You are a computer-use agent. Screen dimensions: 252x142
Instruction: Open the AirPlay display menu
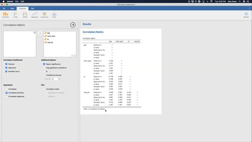click(x=203, y=2)
